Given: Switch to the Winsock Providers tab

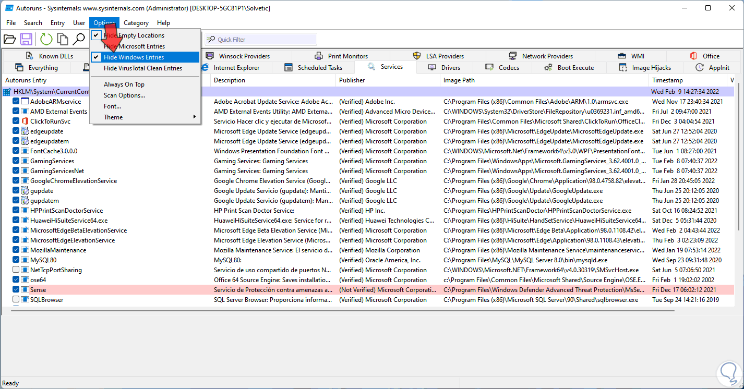Looking at the screenshot, I should pyautogui.click(x=238, y=56).
